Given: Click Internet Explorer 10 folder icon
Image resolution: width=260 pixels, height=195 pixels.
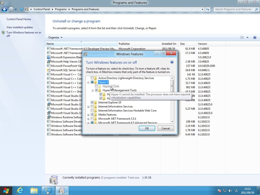Looking at the screenshot, I should [95, 102].
